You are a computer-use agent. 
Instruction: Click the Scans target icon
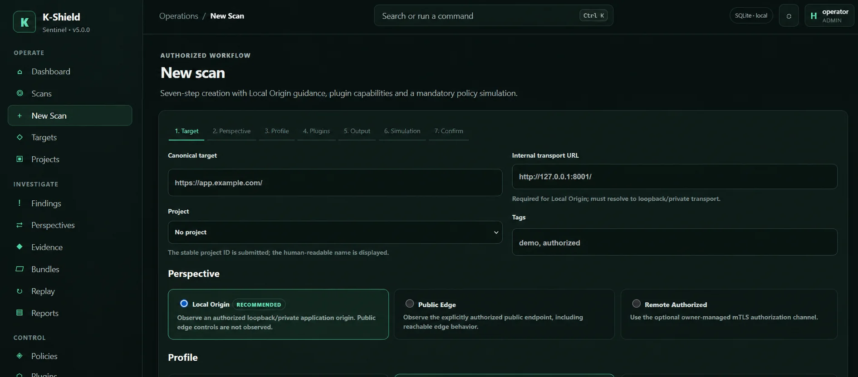(x=20, y=93)
